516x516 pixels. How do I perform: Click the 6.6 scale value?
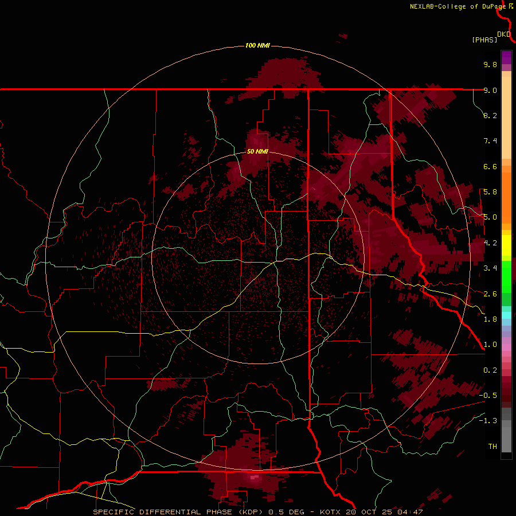490,166
